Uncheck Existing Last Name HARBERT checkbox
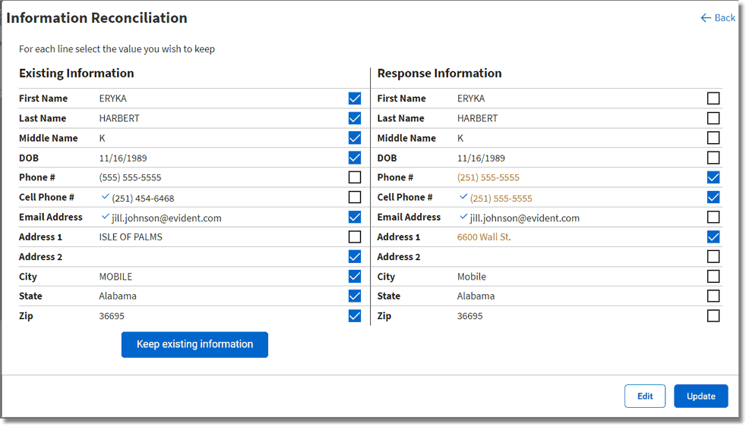 355,118
